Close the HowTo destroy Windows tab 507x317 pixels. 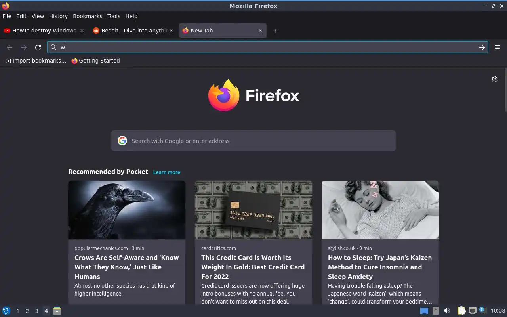pyautogui.click(x=82, y=31)
